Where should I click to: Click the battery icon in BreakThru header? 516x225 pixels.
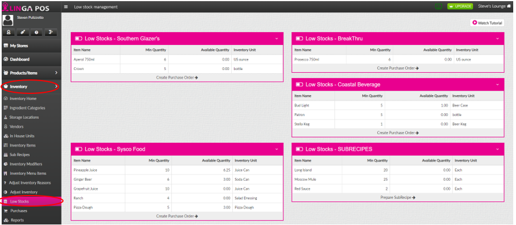click(x=299, y=38)
